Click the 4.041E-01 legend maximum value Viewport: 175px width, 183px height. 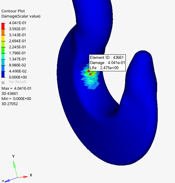[18, 23]
